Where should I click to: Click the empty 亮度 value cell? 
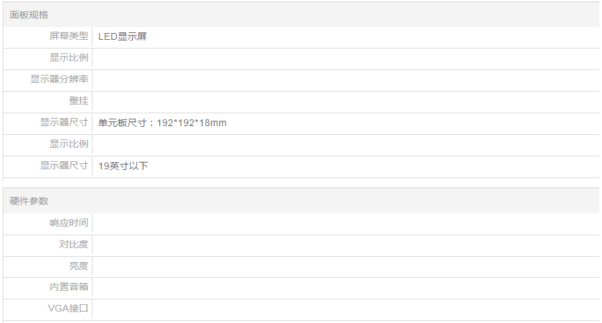[344, 266]
